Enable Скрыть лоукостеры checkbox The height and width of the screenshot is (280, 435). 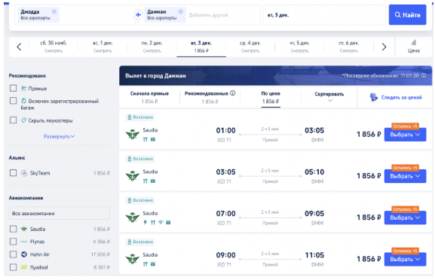click(x=13, y=120)
